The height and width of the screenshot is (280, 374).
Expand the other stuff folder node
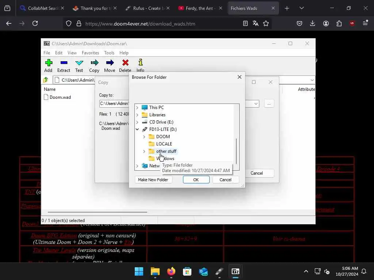point(144,151)
